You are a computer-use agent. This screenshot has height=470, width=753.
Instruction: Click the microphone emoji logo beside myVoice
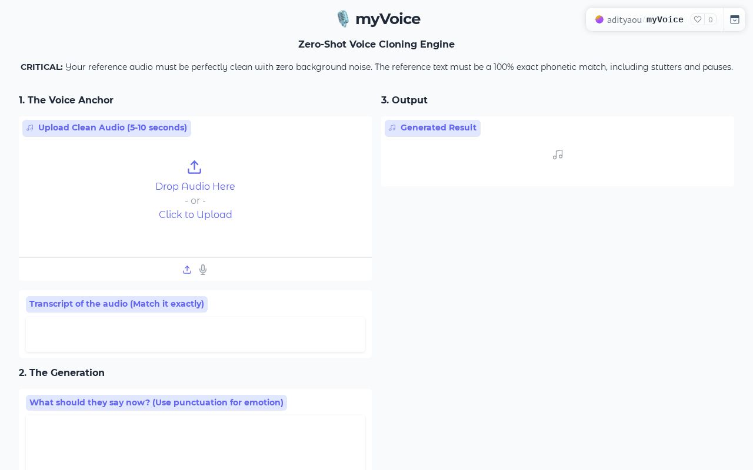click(343, 19)
